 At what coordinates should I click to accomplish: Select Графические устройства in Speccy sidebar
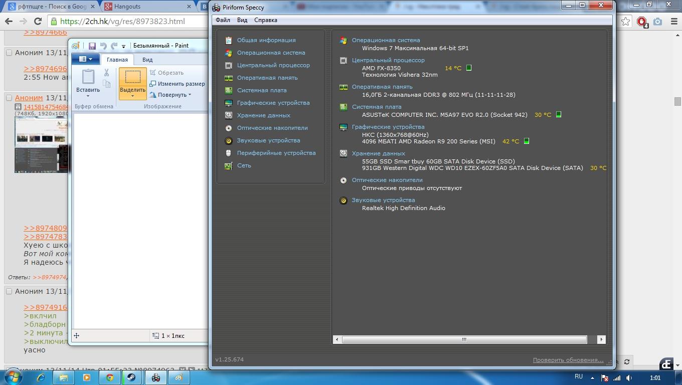coord(273,103)
